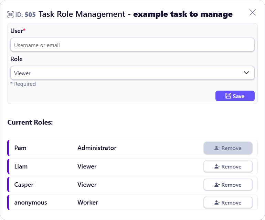The width and height of the screenshot is (265, 220).
Task: Remove anonymous Worker role
Action: tap(228, 202)
